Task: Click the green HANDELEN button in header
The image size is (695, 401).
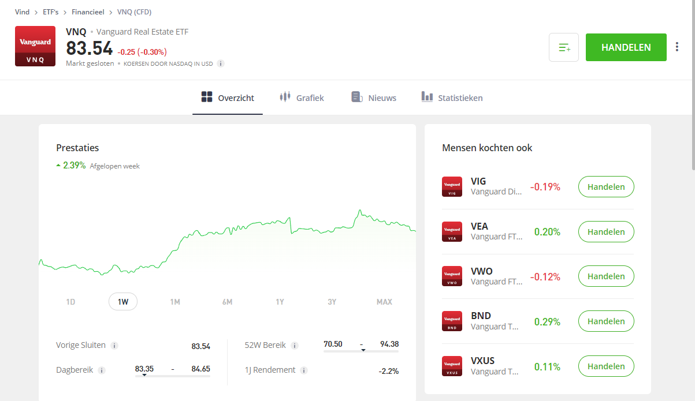Action: (x=626, y=47)
